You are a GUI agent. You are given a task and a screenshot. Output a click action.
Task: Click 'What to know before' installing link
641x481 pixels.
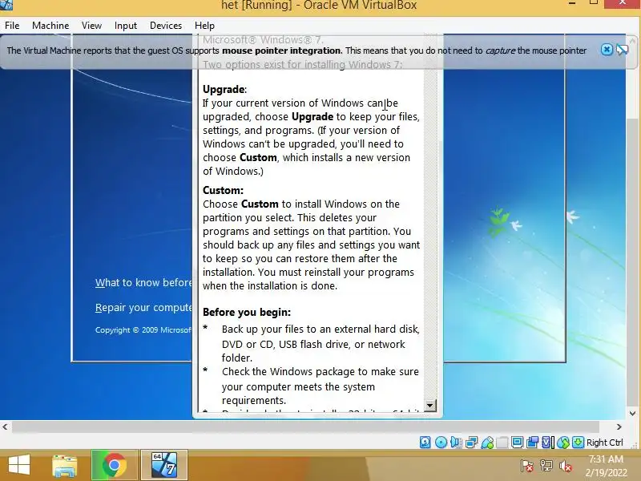(x=143, y=283)
